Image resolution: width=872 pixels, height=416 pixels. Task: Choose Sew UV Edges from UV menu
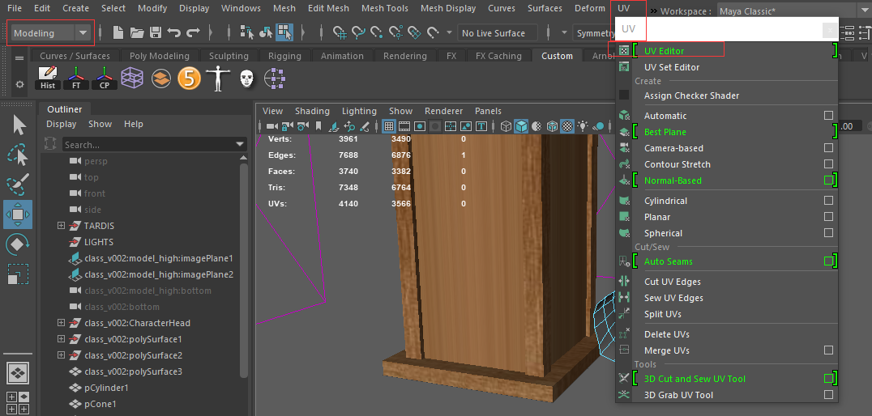[673, 298]
